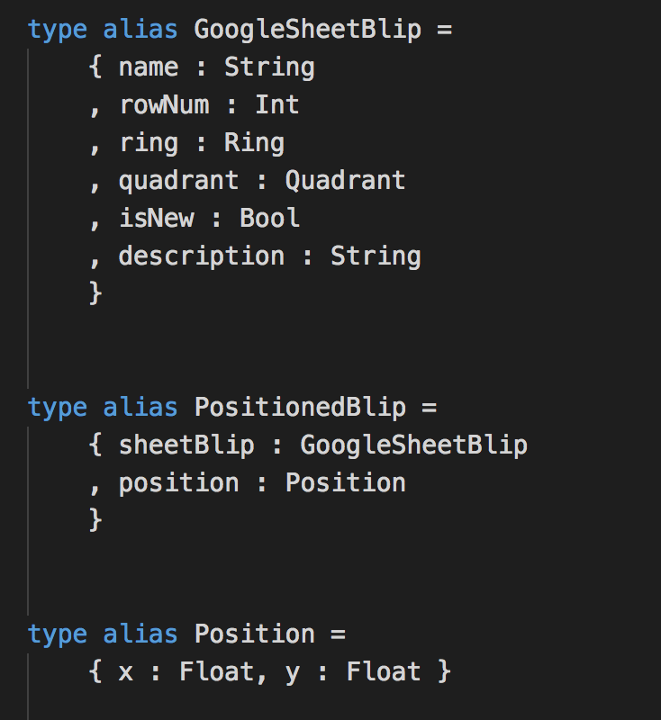Click the rowNum field name
This screenshot has width=661, height=720.
(x=164, y=105)
